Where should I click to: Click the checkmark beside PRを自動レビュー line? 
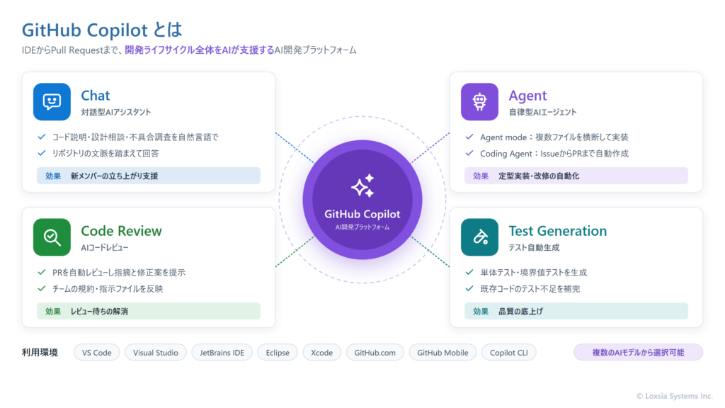(x=42, y=273)
